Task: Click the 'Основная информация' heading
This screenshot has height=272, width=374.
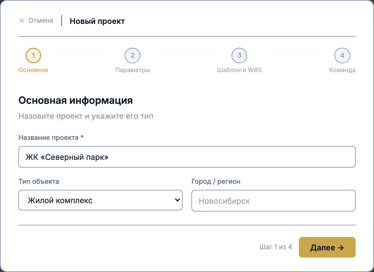Action: pyautogui.click(x=75, y=100)
